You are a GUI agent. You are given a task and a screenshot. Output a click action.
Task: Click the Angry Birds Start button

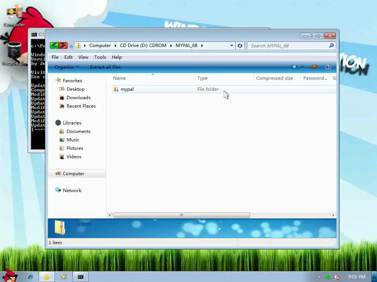pyautogui.click(x=9, y=276)
